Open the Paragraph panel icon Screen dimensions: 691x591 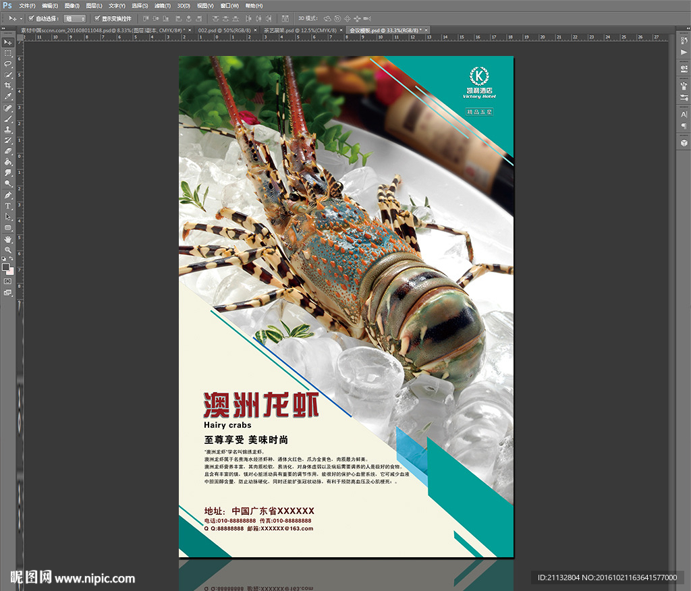pos(684,125)
